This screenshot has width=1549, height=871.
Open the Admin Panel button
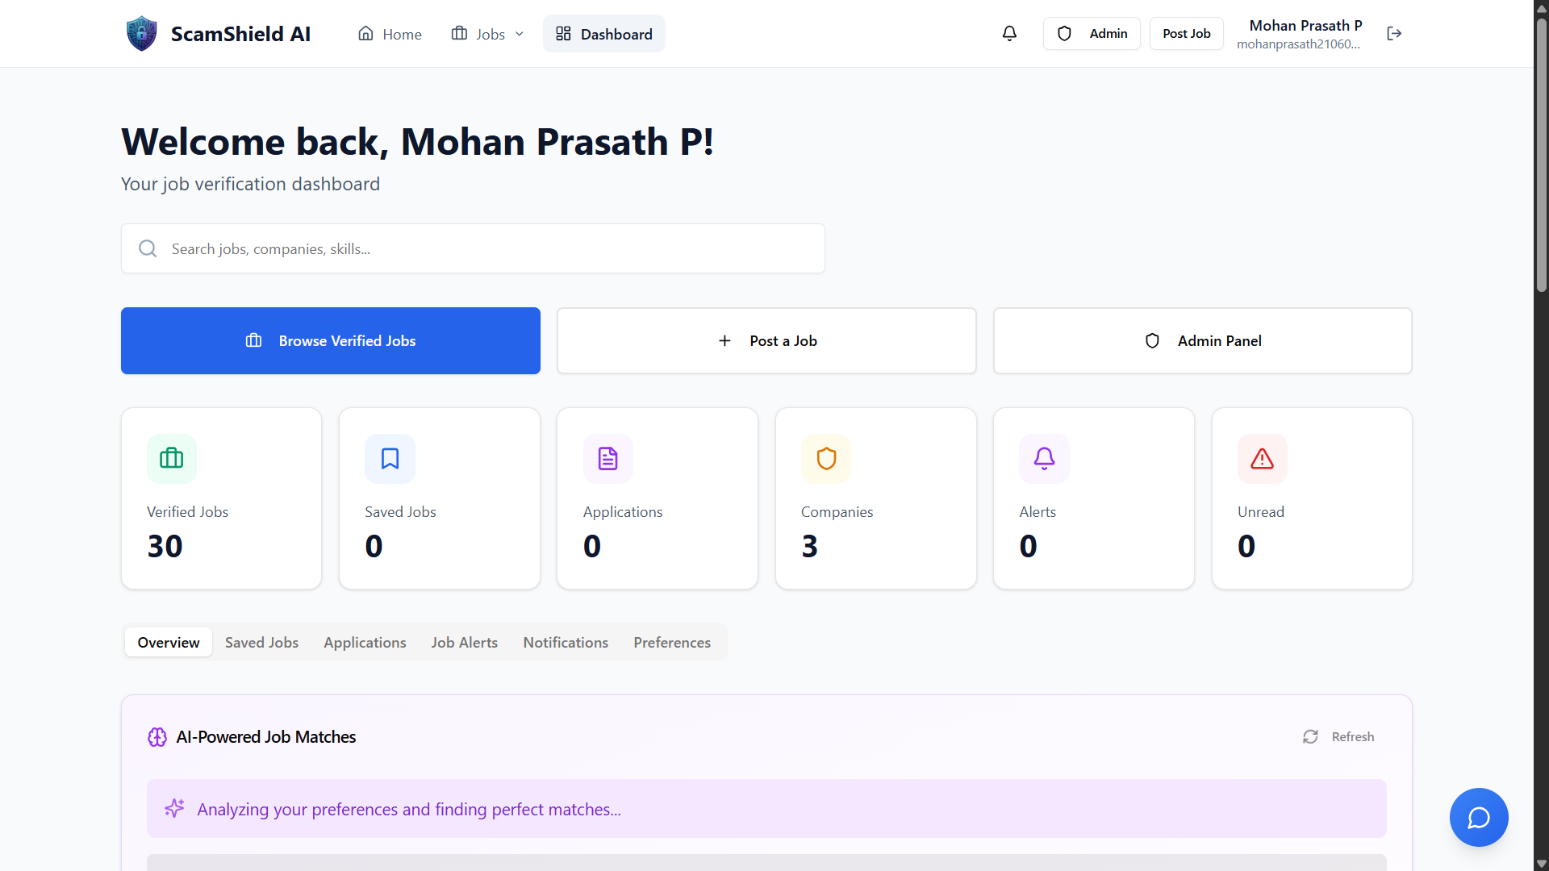[x=1202, y=340]
